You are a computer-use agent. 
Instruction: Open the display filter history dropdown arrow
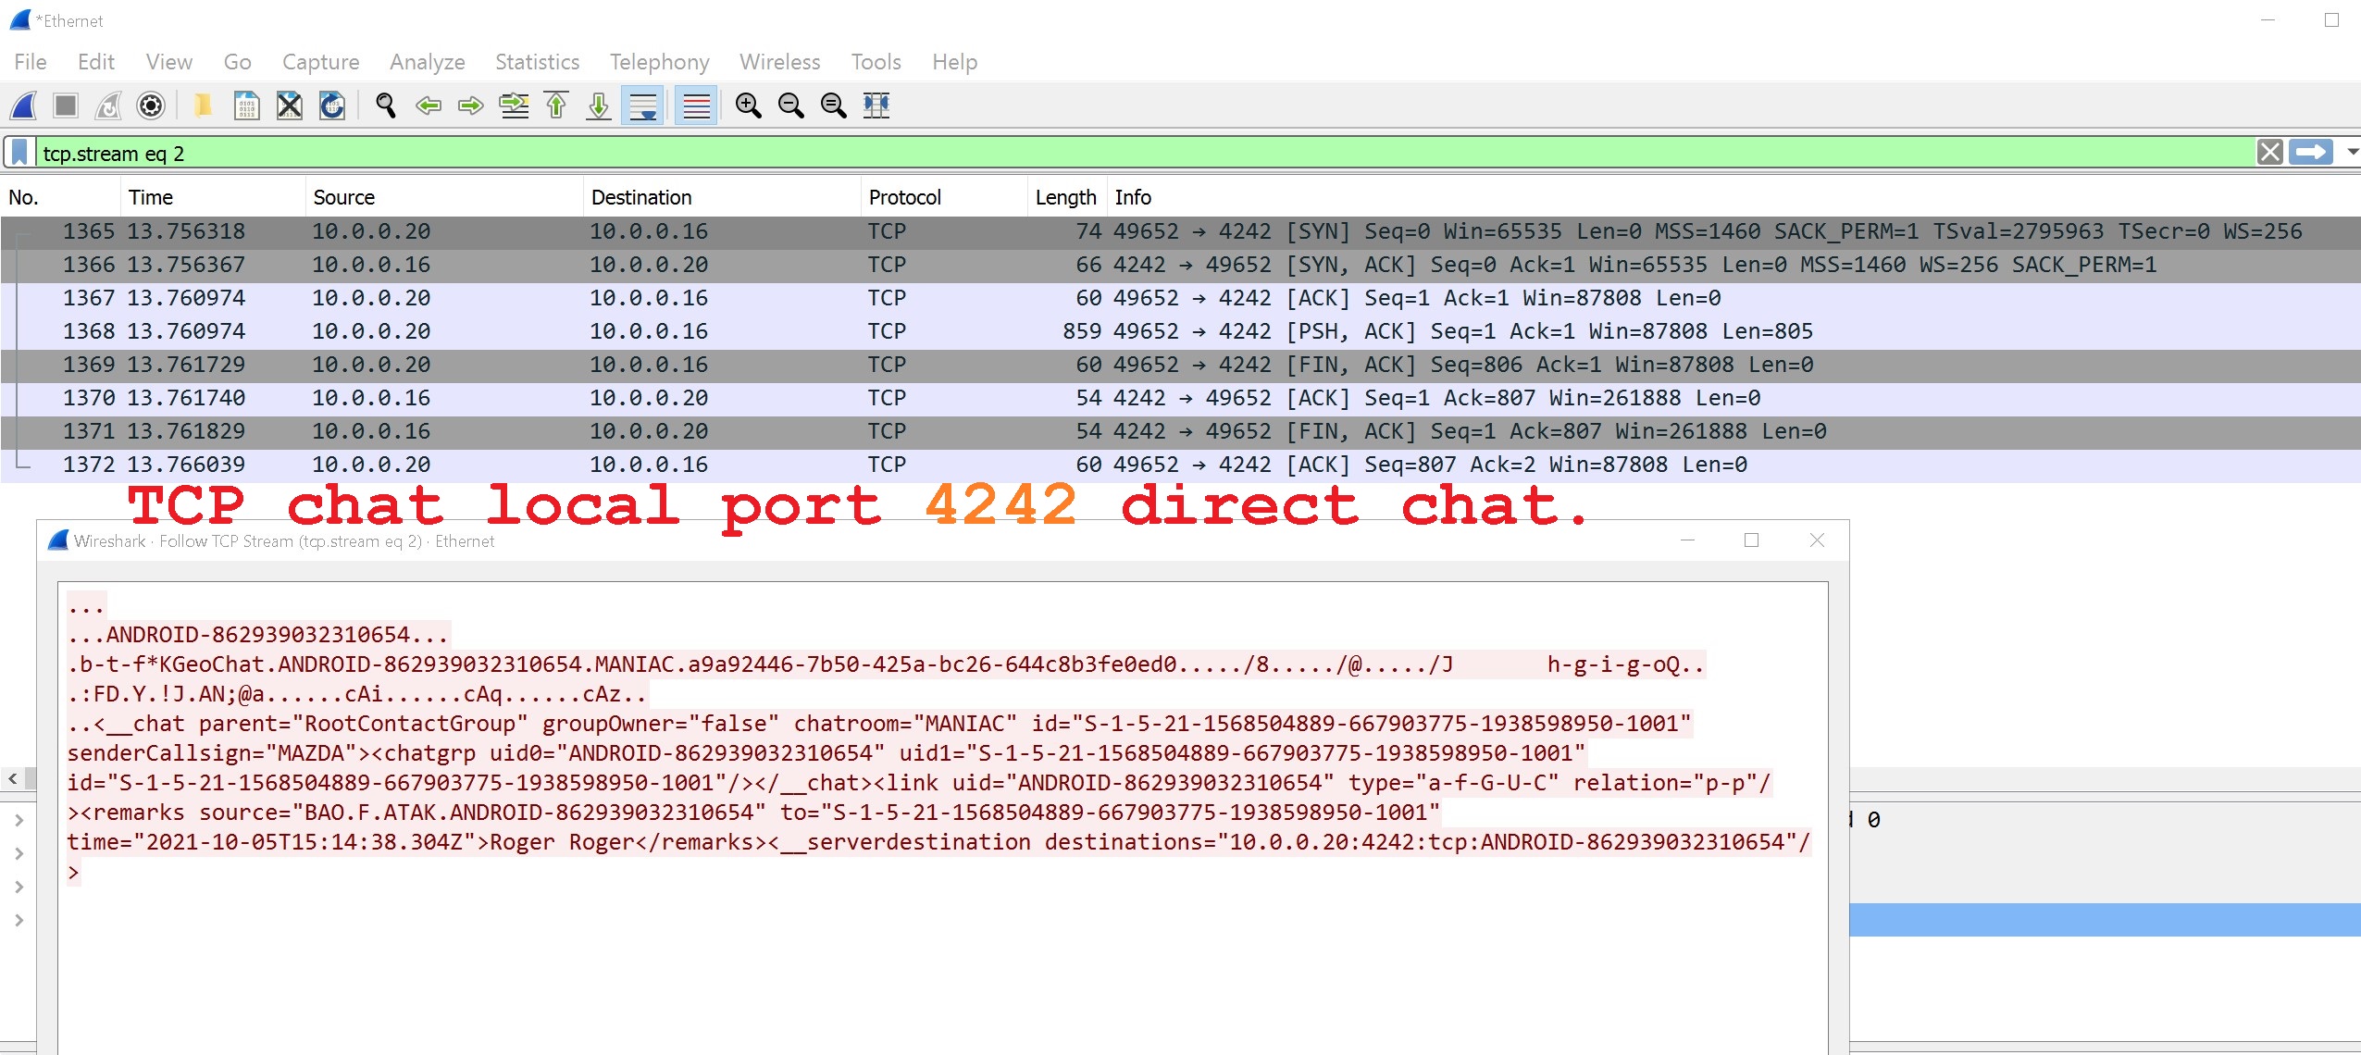tap(2352, 152)
